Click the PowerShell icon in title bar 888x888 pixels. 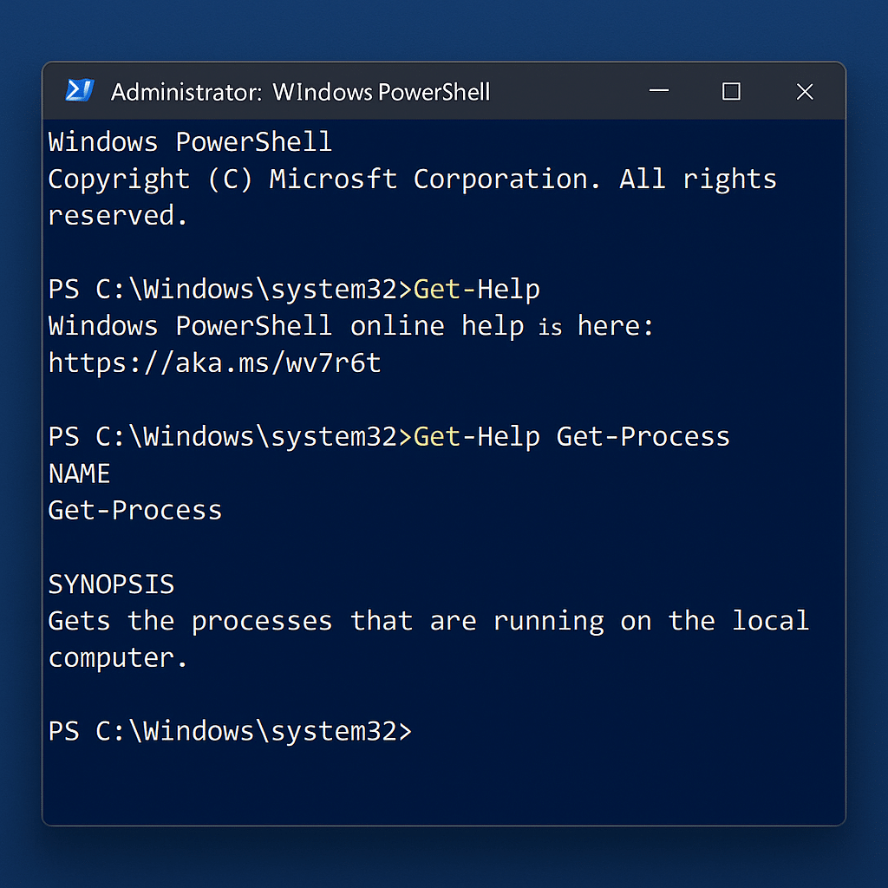[79, 90]
